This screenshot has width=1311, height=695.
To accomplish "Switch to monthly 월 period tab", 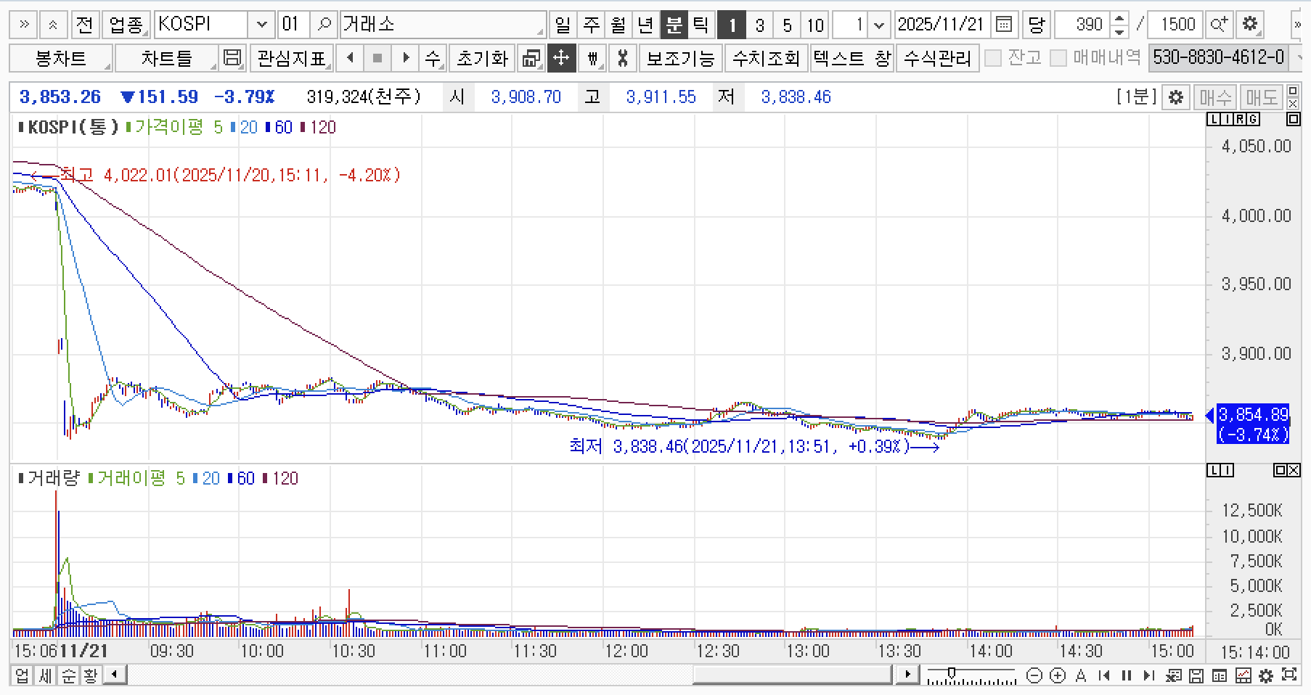I will (x=618, y=25).
